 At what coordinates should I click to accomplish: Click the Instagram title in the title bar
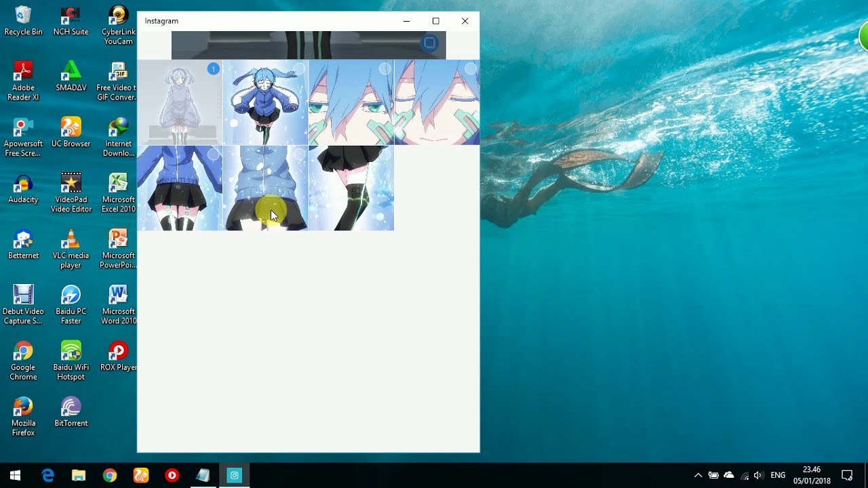click(161, 21)
